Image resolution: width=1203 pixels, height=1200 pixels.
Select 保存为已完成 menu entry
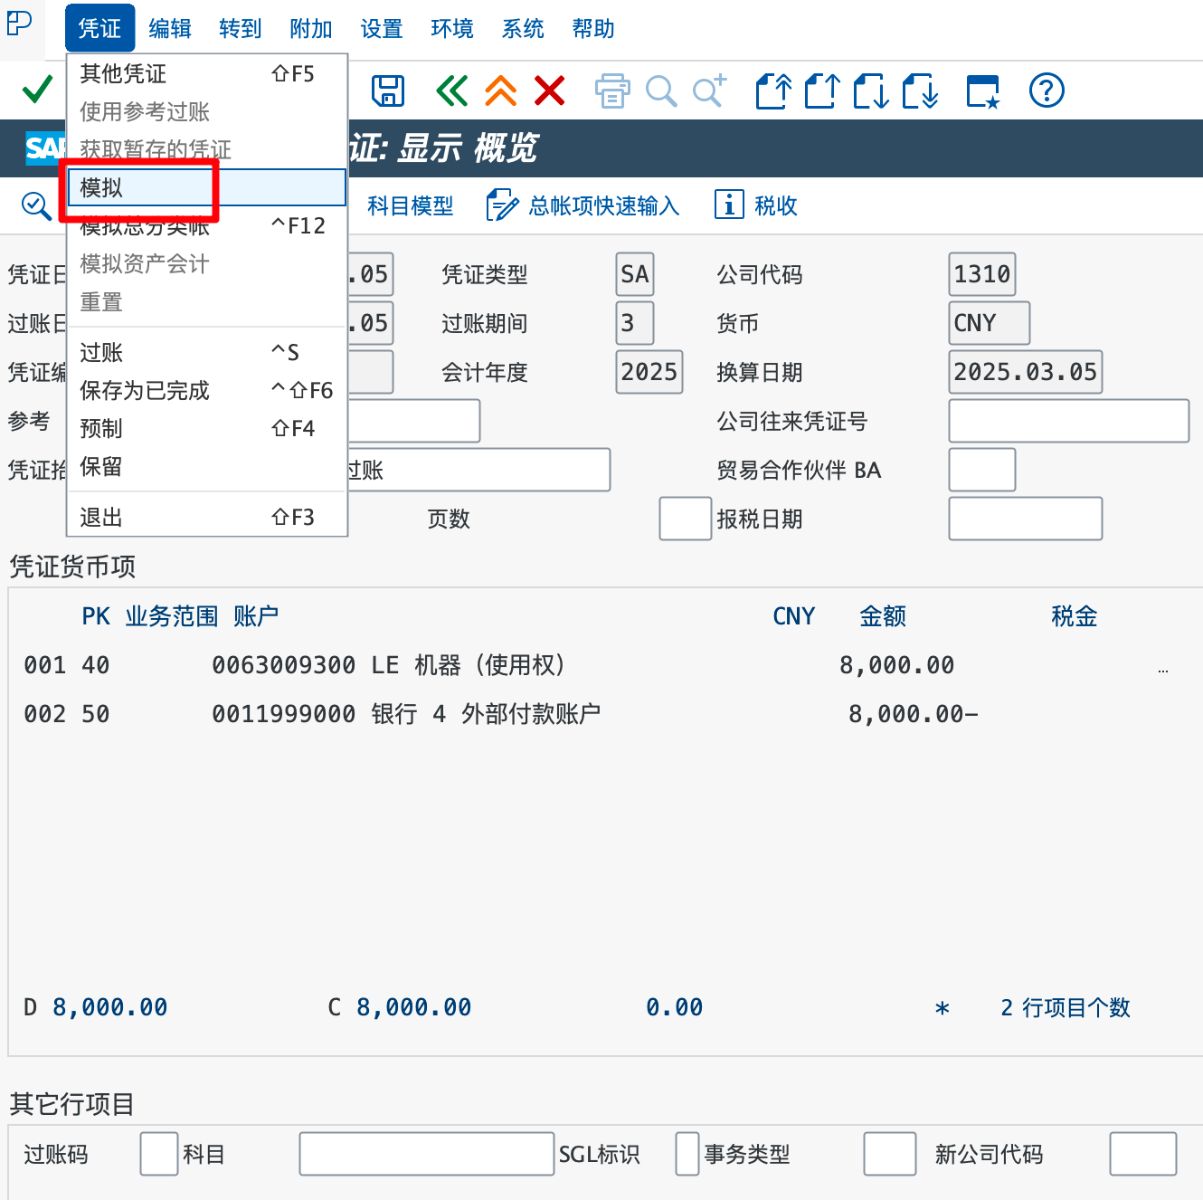point(145,391)
